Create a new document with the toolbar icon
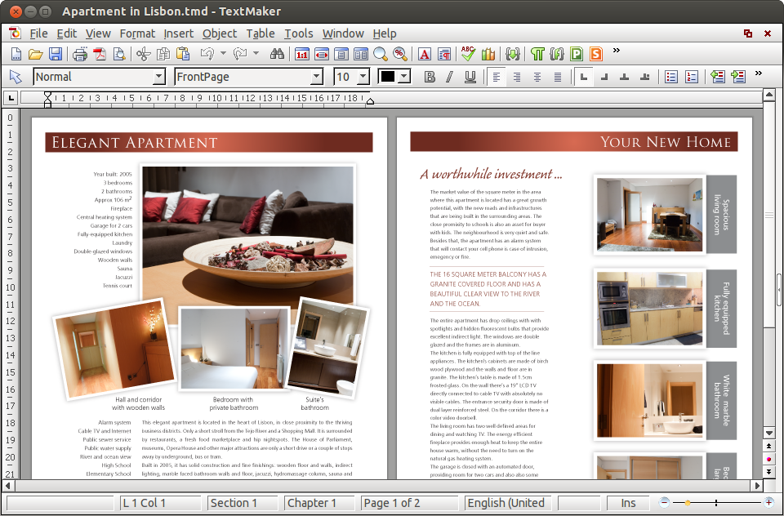 tap(16, 54)
